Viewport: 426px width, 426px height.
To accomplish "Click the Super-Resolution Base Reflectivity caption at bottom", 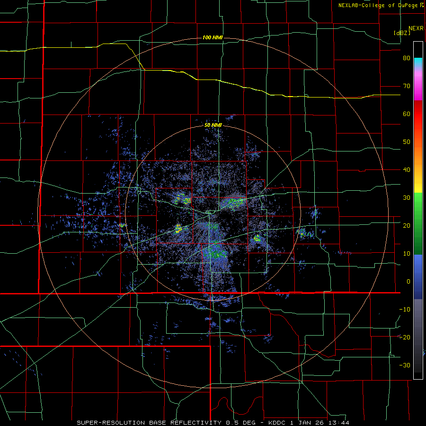I will [x=213, y=423].
